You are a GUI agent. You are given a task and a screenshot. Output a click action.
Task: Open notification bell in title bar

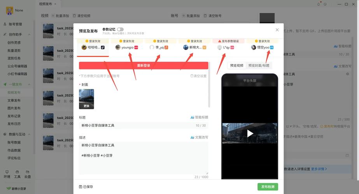(x=319, y=4)
